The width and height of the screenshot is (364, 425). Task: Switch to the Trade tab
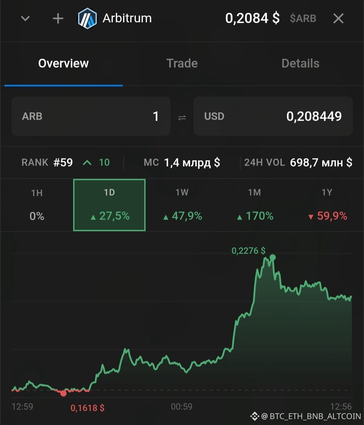[182, 63]
